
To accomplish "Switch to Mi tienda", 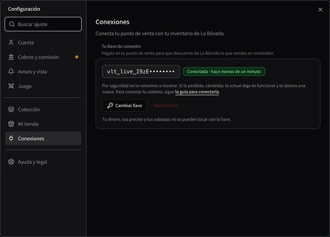I will (x=43, y=124).
